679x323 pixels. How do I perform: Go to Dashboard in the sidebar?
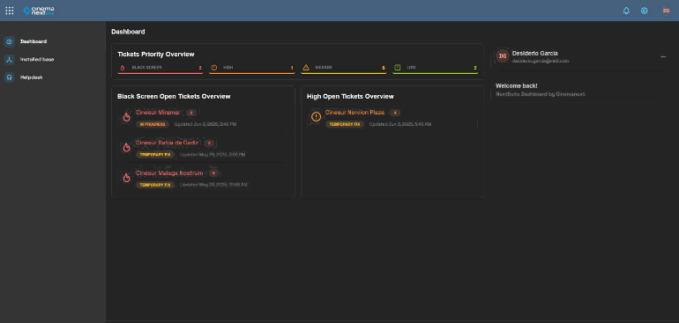(x=34, y=41)
